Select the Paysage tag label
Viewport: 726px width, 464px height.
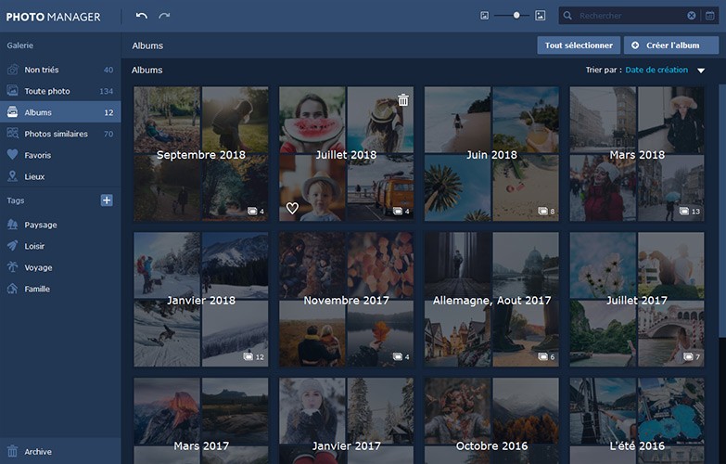(41, 225)
